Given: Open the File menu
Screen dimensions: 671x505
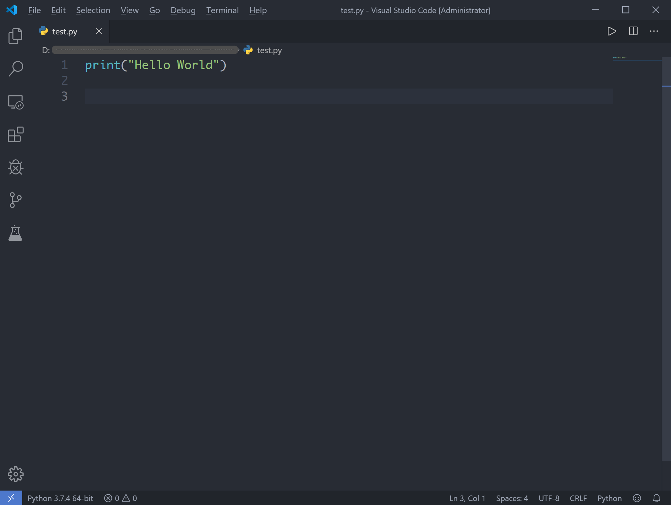Looking at the screenshot, I should click(x=34, y=10).
